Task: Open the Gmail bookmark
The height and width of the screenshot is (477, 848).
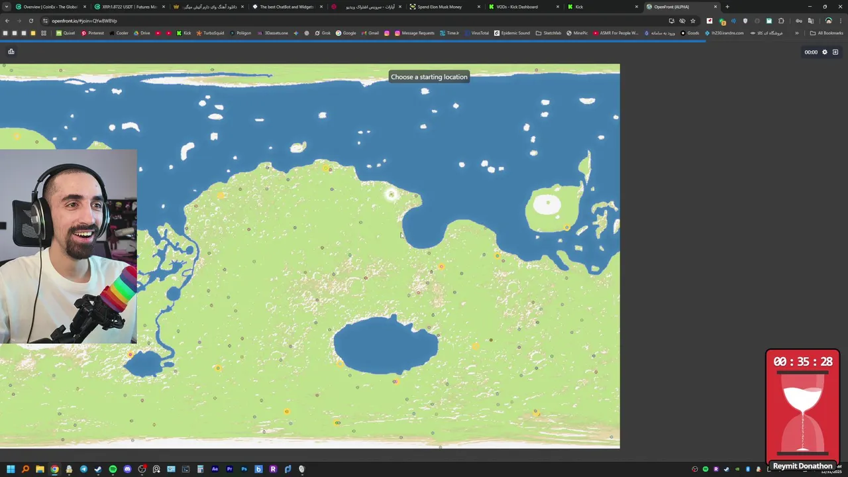Action: (x=370, y=32)
